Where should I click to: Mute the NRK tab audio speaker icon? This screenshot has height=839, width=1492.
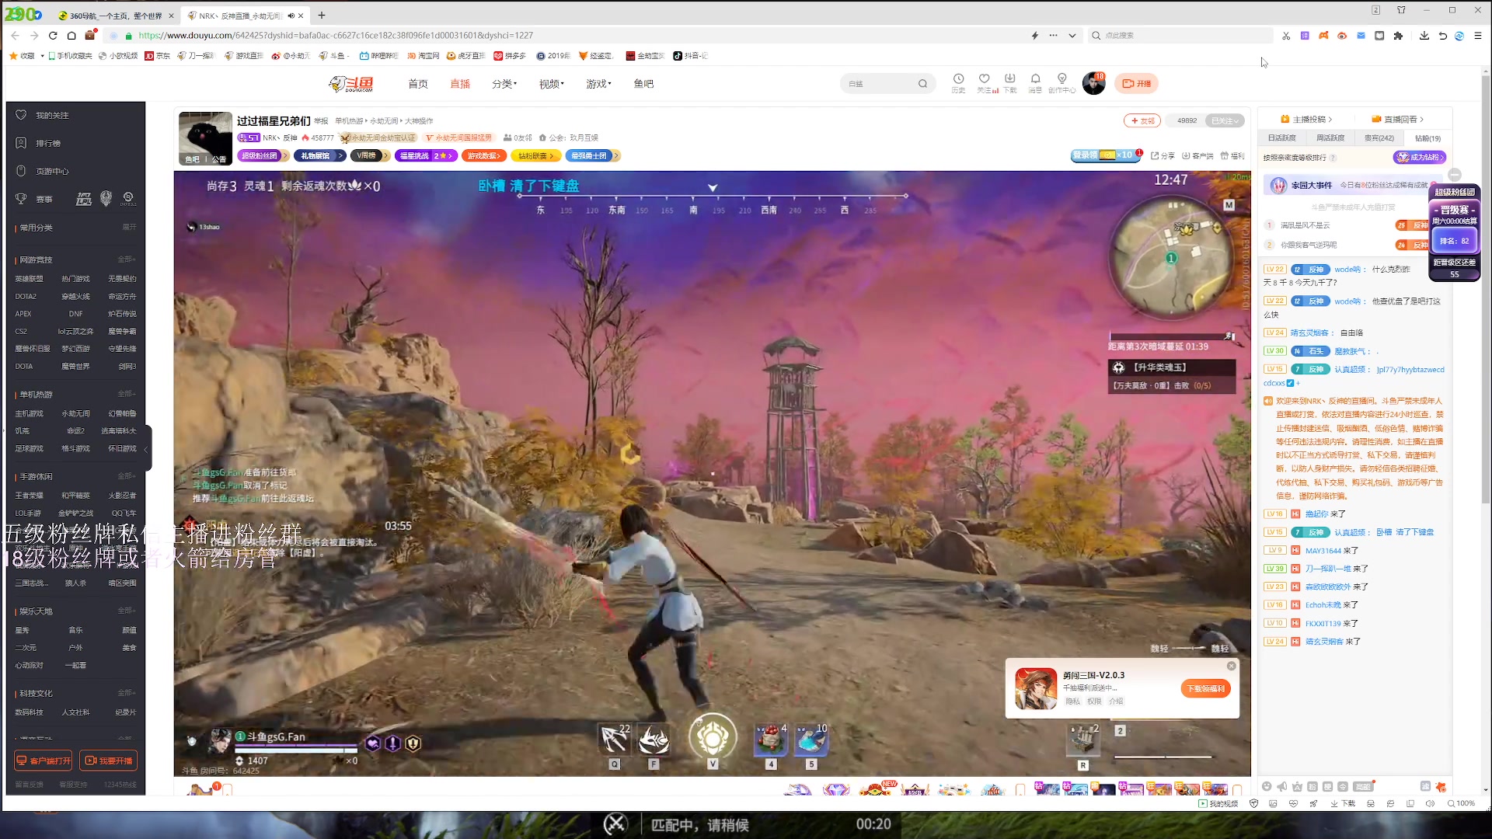(x=291, y=16)
